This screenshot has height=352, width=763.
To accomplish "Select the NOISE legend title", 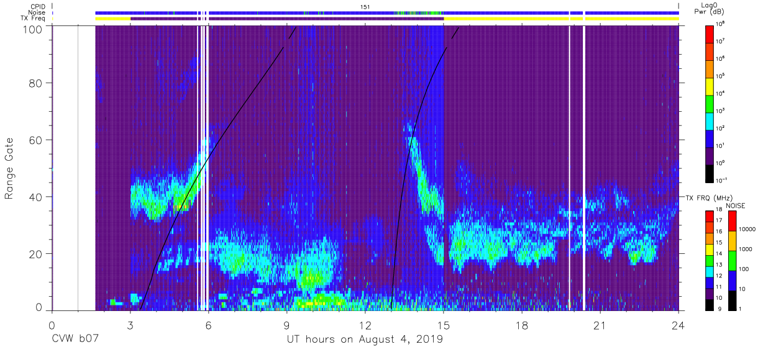I will point(735,205).
